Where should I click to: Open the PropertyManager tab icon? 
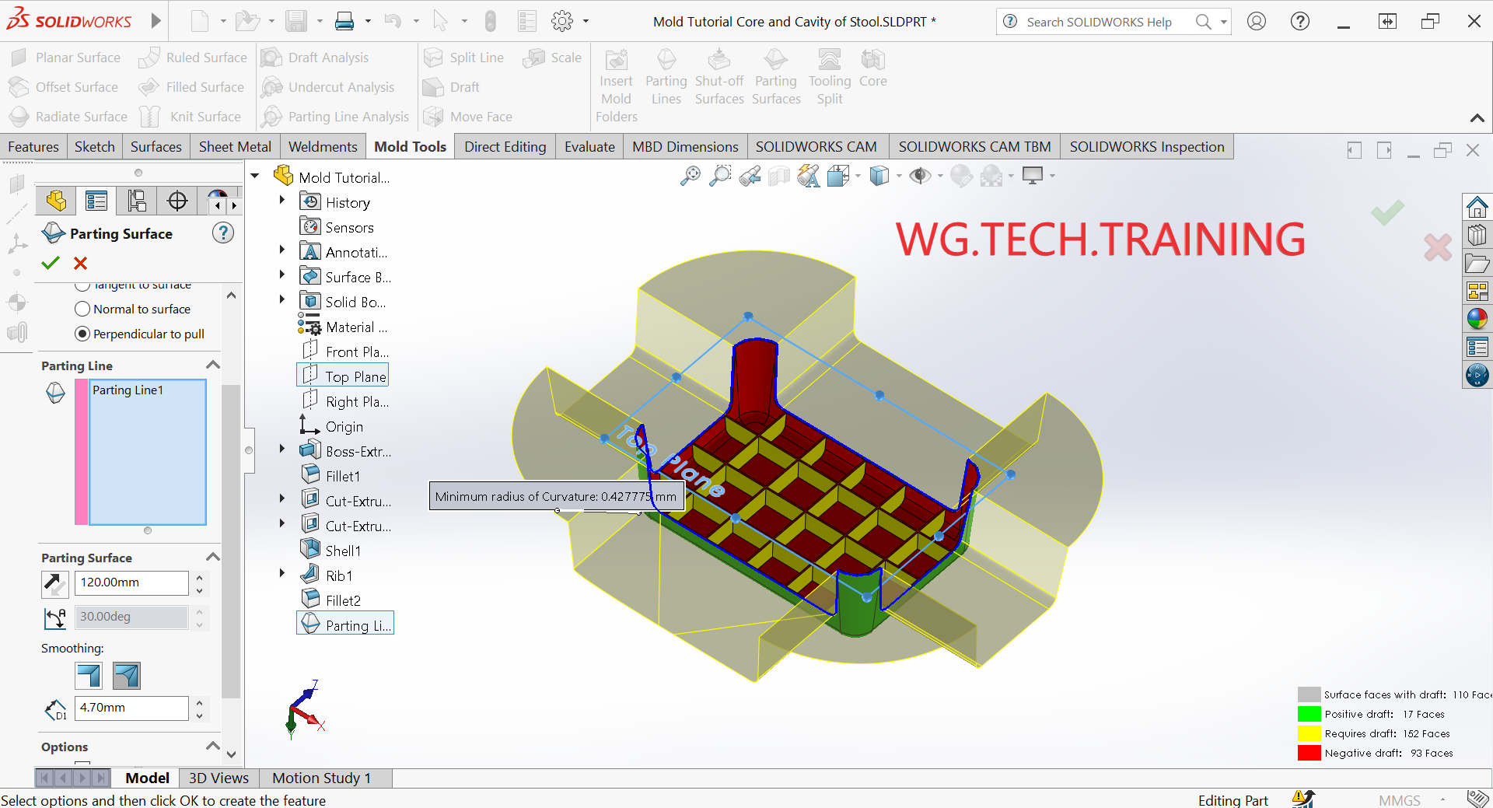(96, 201)
